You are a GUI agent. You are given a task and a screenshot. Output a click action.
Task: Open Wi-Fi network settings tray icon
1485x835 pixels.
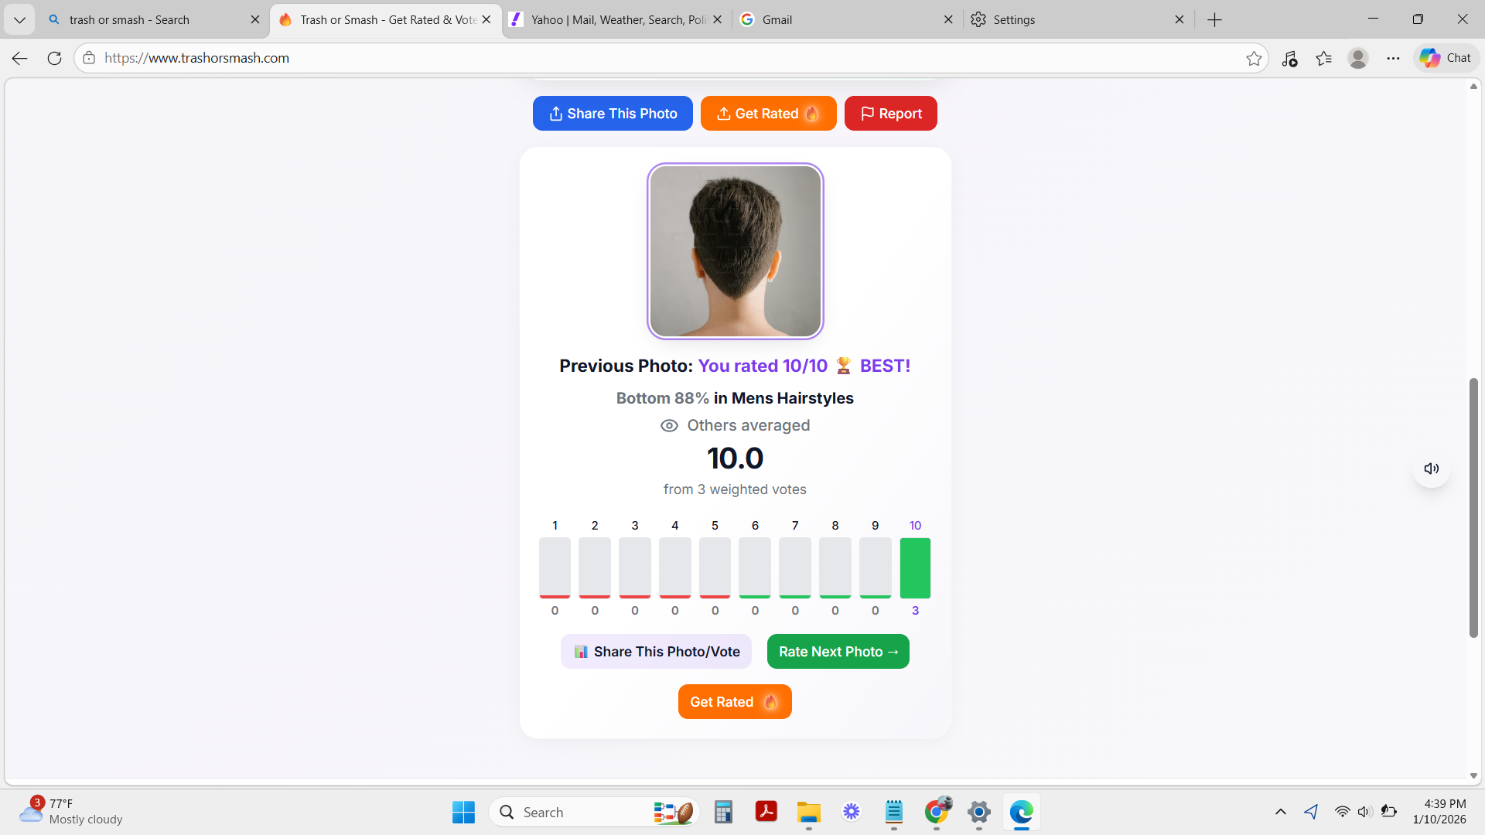click(1343, 812)
